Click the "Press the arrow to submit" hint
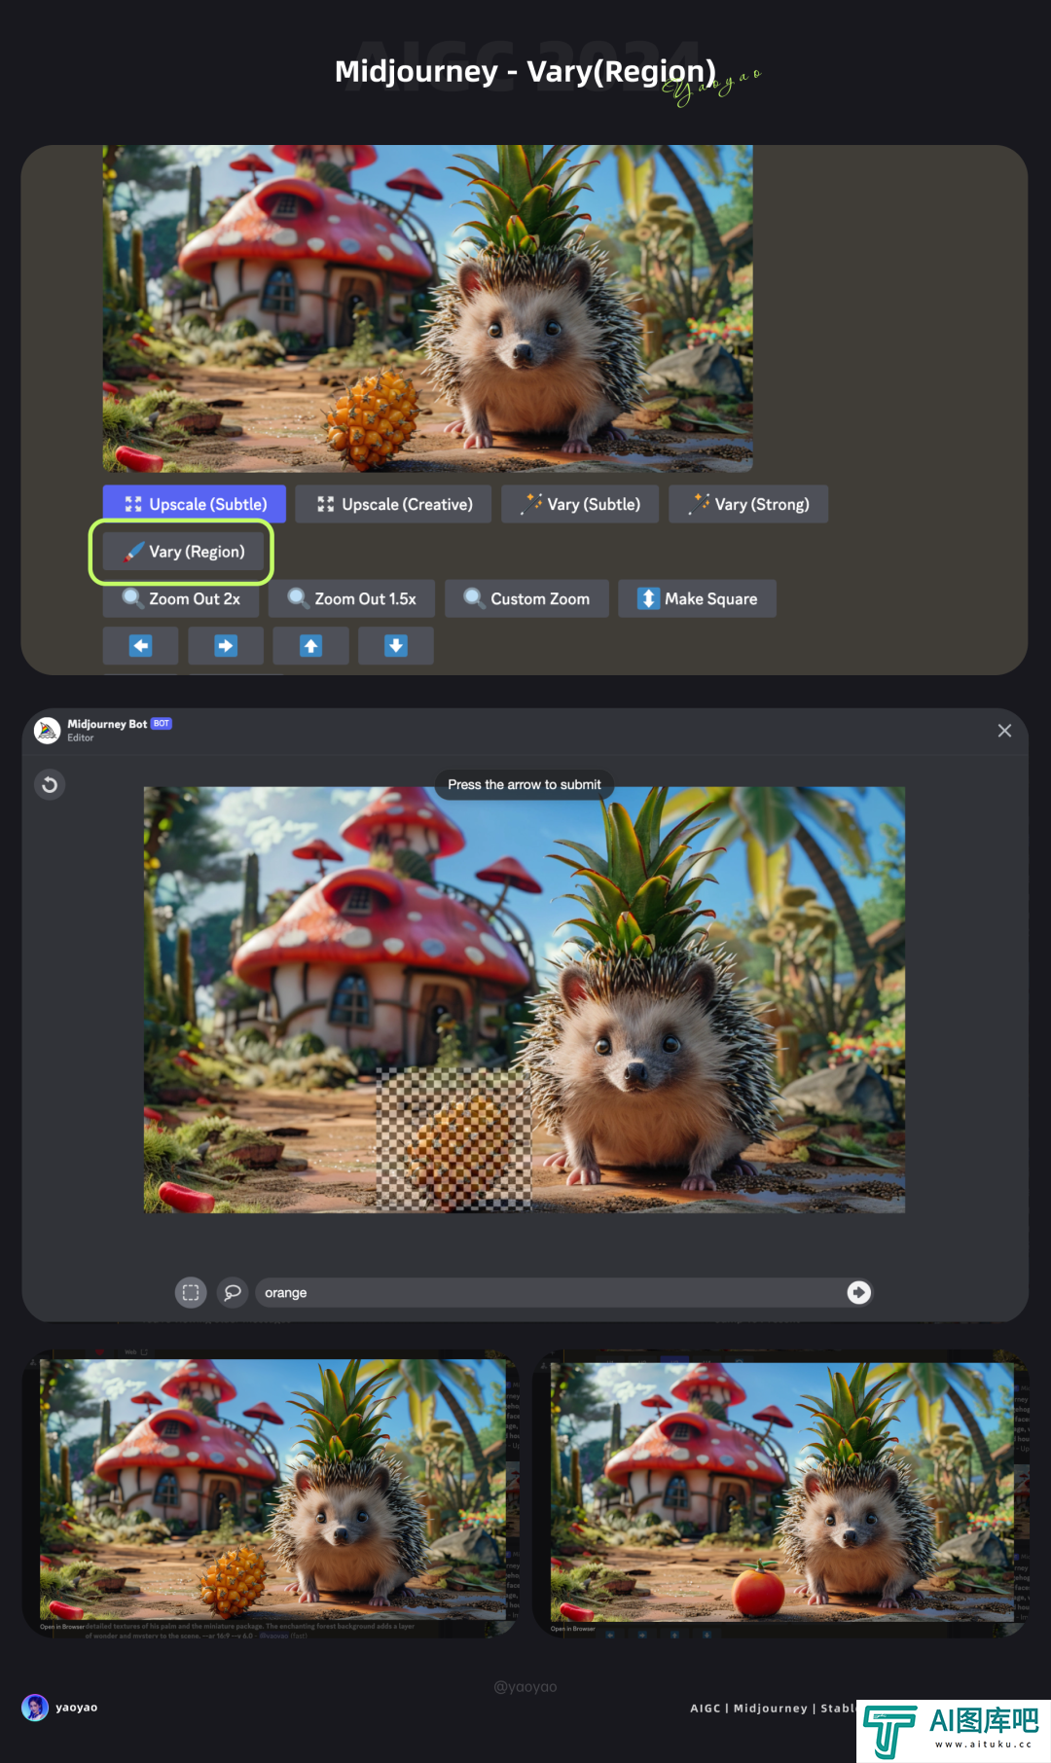The image size is (1051, 1763). (x=525, y=784)
